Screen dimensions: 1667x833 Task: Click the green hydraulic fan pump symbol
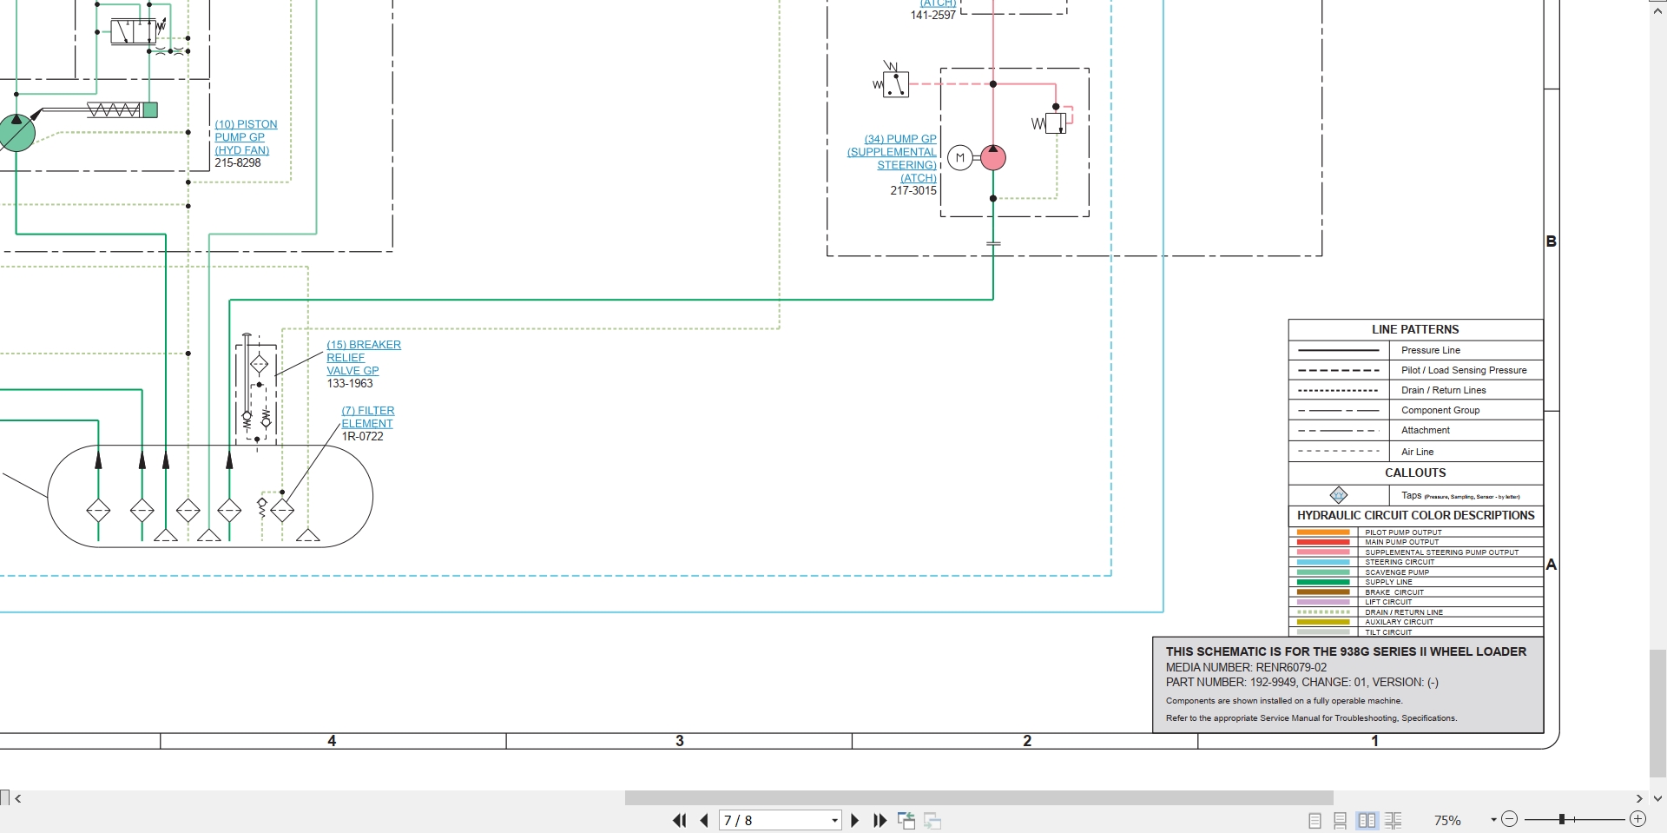(x=16, y=133)
